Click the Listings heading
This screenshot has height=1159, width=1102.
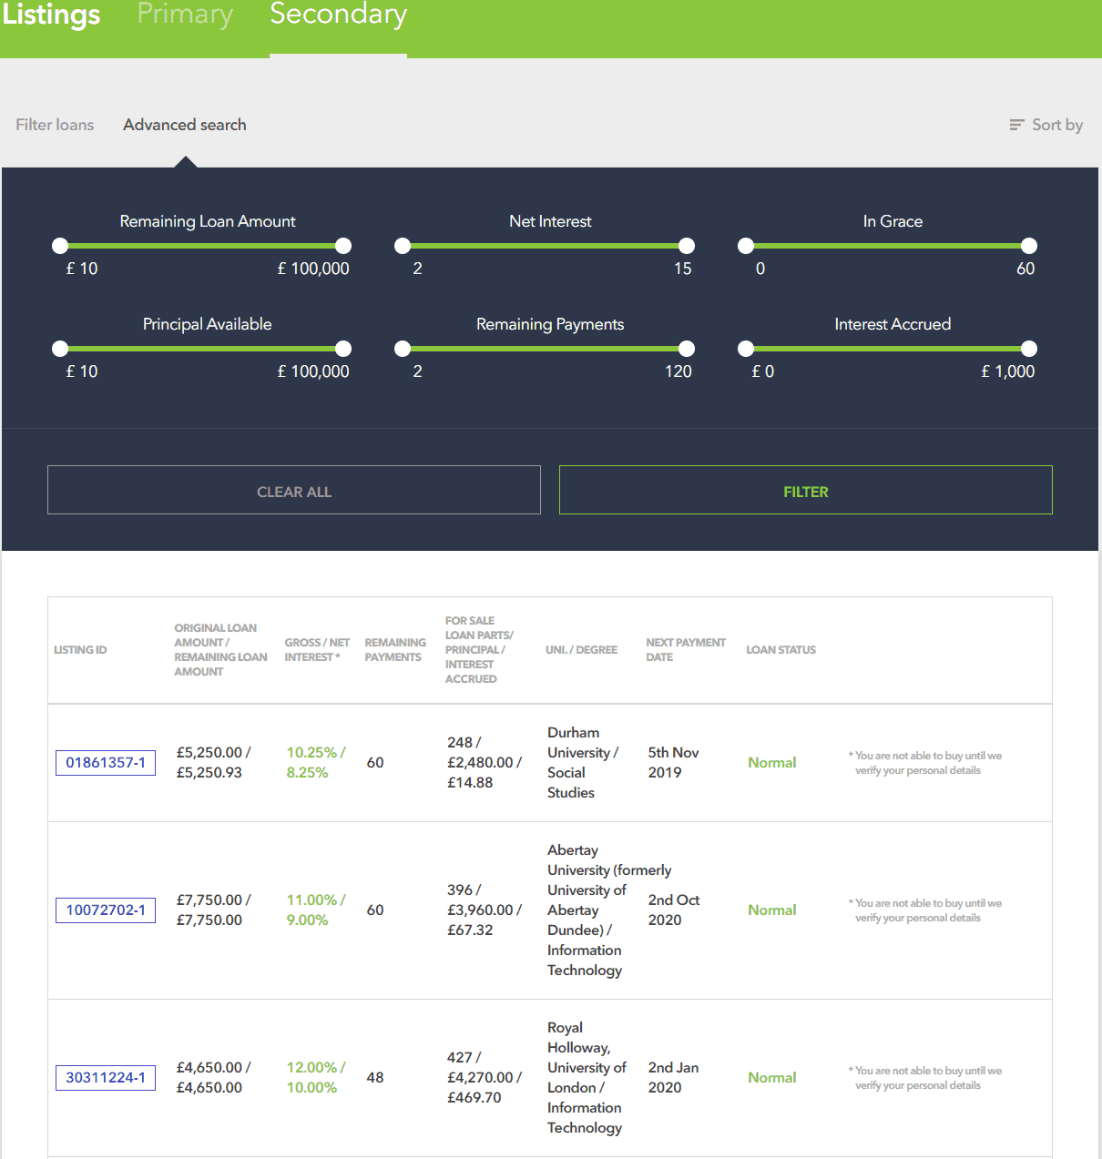52,15
